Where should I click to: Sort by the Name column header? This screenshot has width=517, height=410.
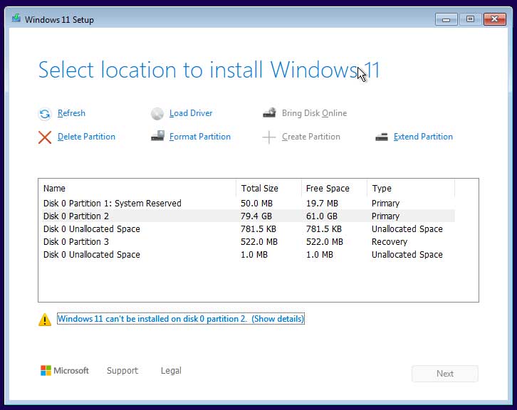point(137,188)
